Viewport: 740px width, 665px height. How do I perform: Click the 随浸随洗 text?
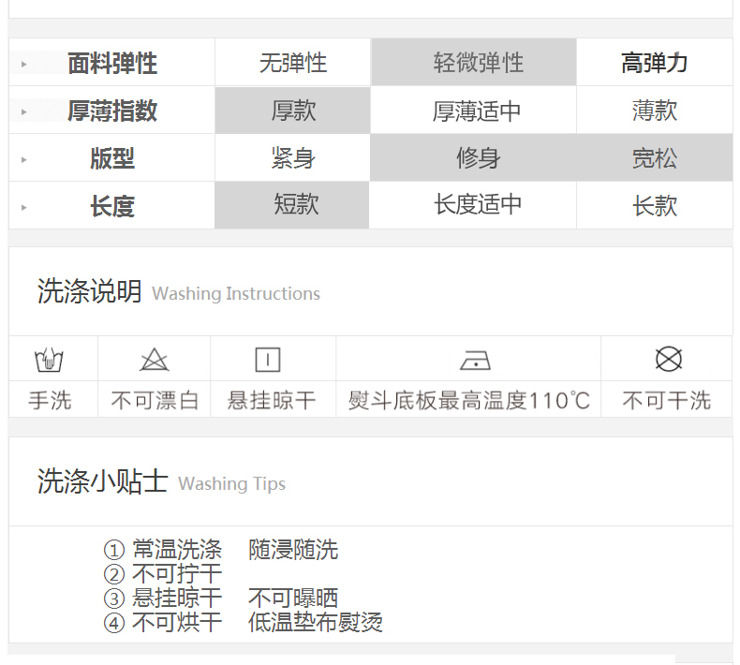(x=293, y=550)
